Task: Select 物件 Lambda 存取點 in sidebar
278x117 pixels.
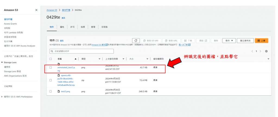Action: click(x=13, y=32)
